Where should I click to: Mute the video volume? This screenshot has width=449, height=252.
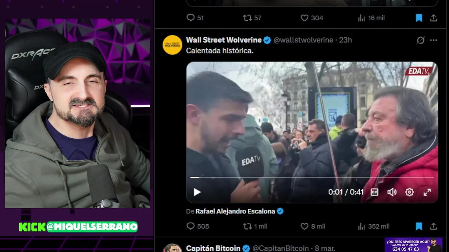tap(392, 192)
